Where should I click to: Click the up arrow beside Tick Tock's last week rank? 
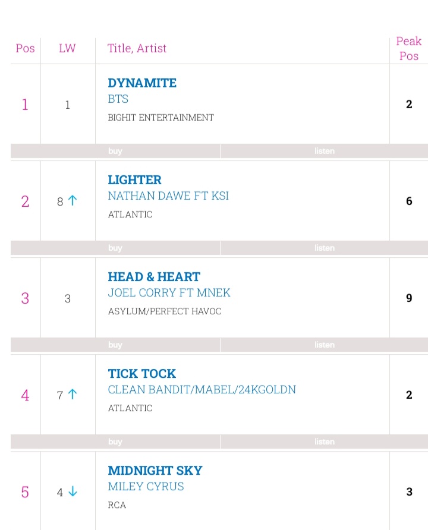73,395
